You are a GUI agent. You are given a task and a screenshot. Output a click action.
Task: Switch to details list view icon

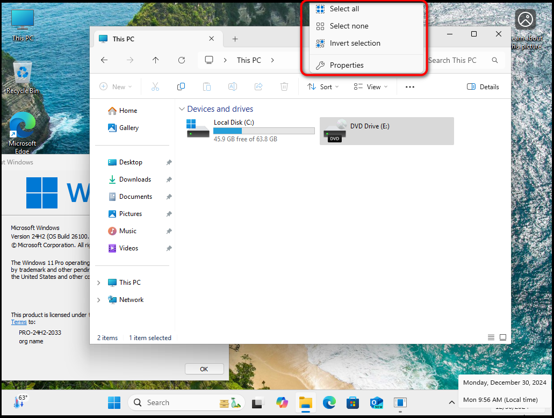click(x=491, y=337)
